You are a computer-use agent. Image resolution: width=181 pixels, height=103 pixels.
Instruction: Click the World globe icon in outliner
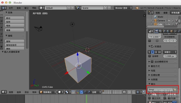[x=155, y=17]
